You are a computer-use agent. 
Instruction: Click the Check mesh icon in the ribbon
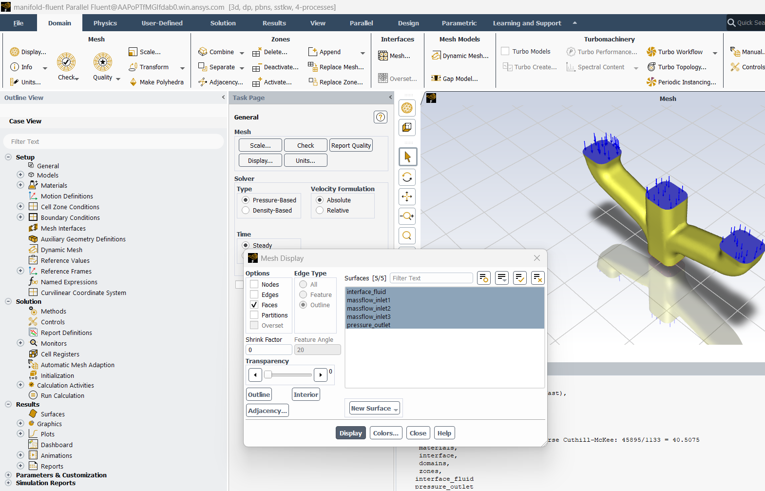coord(66,62)
